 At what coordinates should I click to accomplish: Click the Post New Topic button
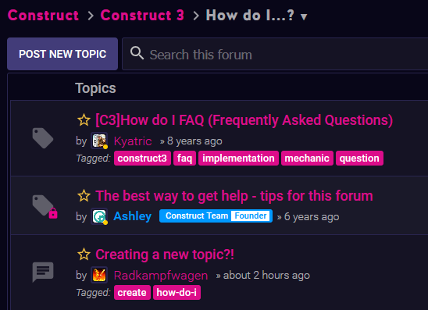[62, 54]
